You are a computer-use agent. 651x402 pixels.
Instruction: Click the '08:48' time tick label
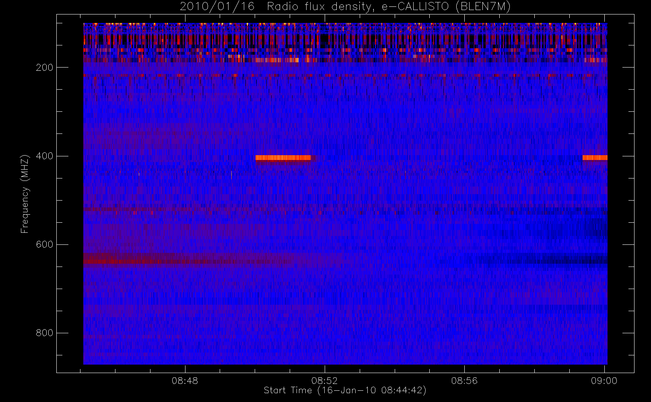pyautogui.click(x=185, y=381)
